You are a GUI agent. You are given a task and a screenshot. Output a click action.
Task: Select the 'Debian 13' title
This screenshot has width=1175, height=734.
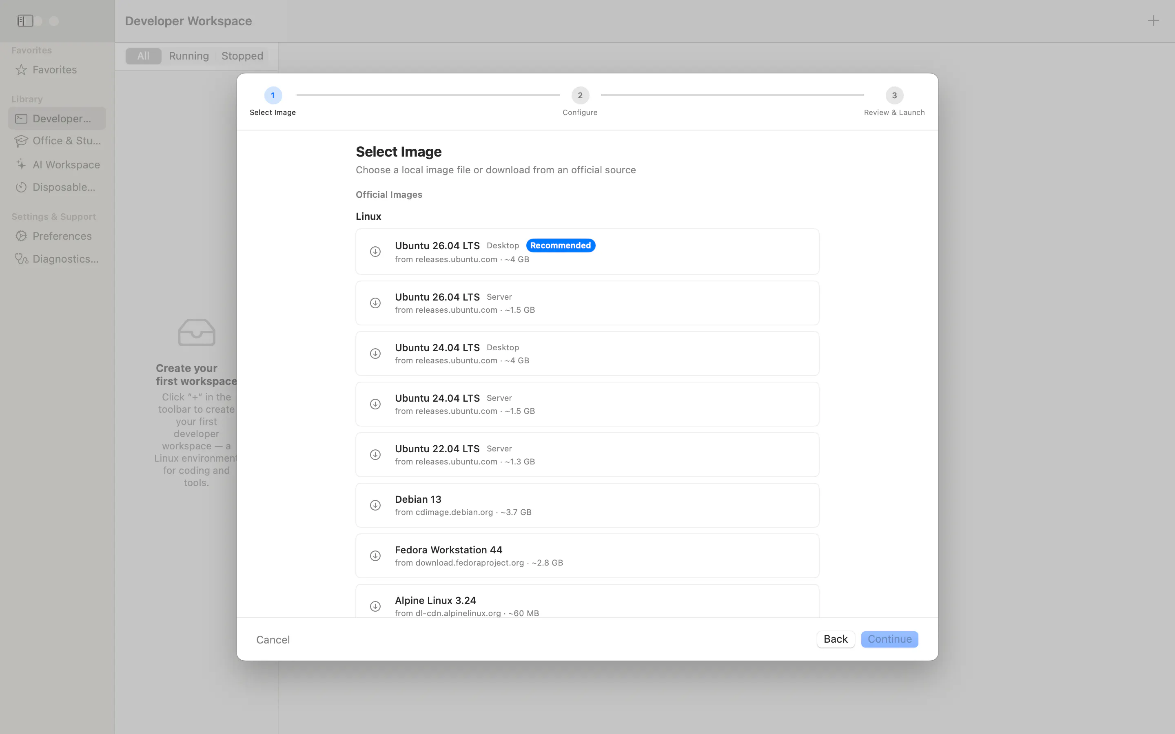pos(418,500)
